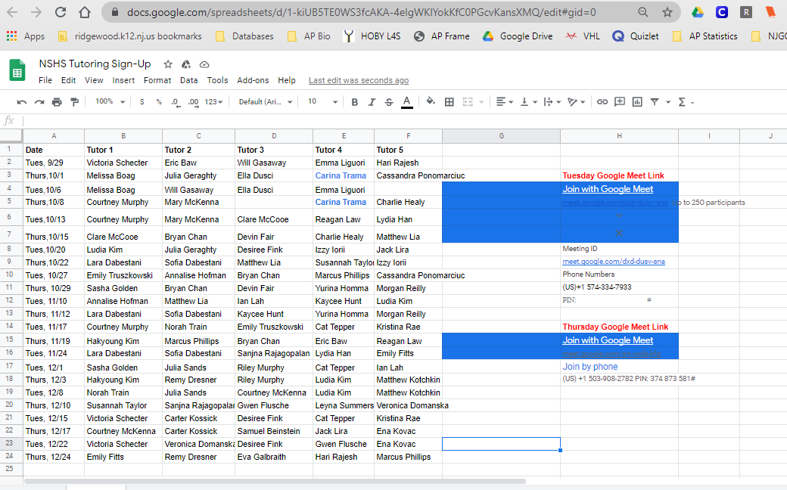This screenshot has width=787, height=490.
Task: Click the Join by phone link
Action: click(x=590, y=367)
